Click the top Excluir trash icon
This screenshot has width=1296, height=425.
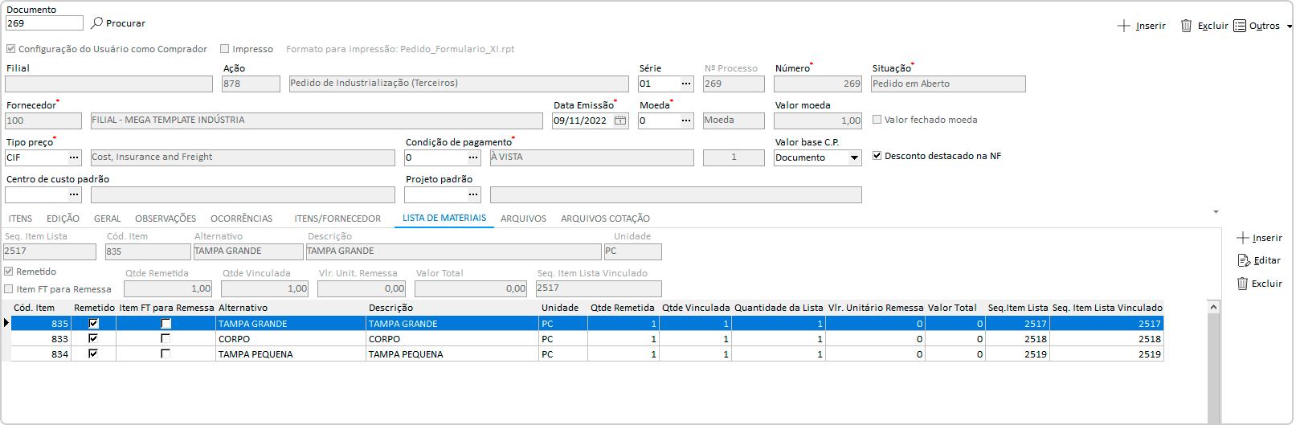tap(1186, 26)
